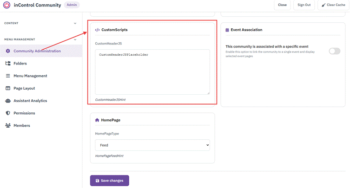Click the text area resize handle corner

[x=208, y=93]
